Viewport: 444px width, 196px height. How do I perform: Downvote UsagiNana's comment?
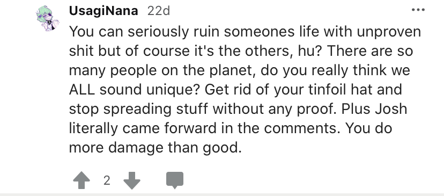[132, 180]
